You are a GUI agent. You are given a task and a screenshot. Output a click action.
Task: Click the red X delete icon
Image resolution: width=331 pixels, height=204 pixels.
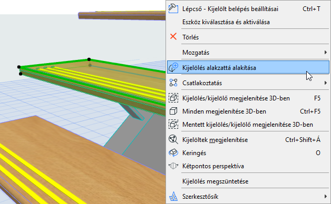(173, 37)
